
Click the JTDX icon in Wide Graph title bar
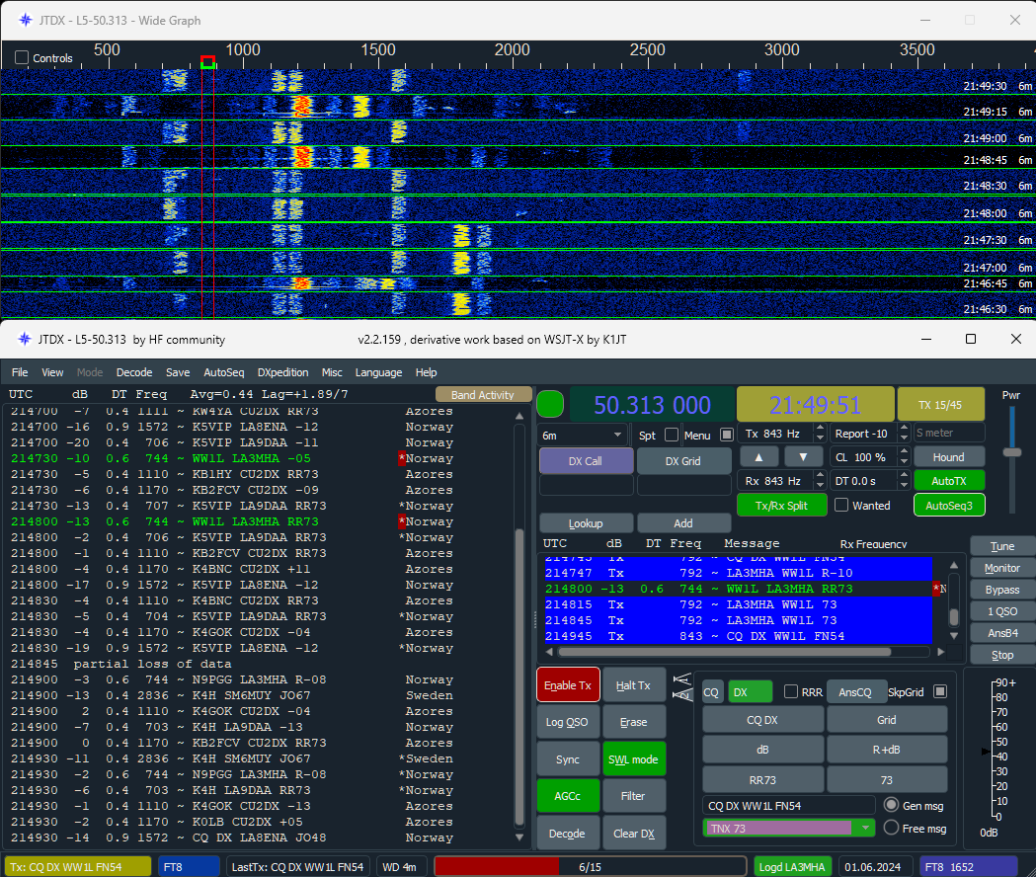tap(25, 20)
